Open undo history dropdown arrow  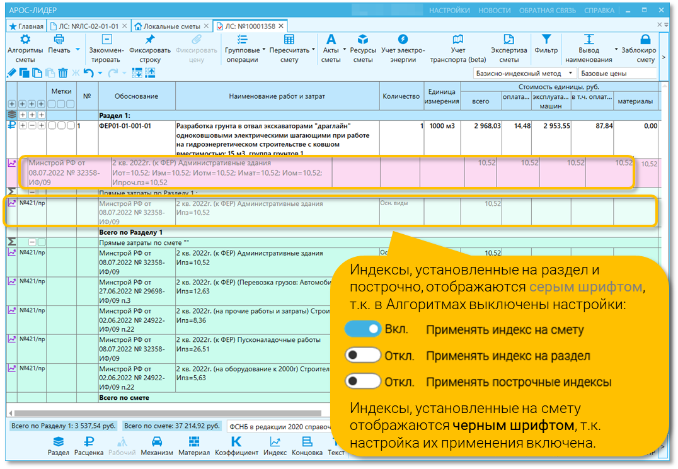[x=100, y=73]
